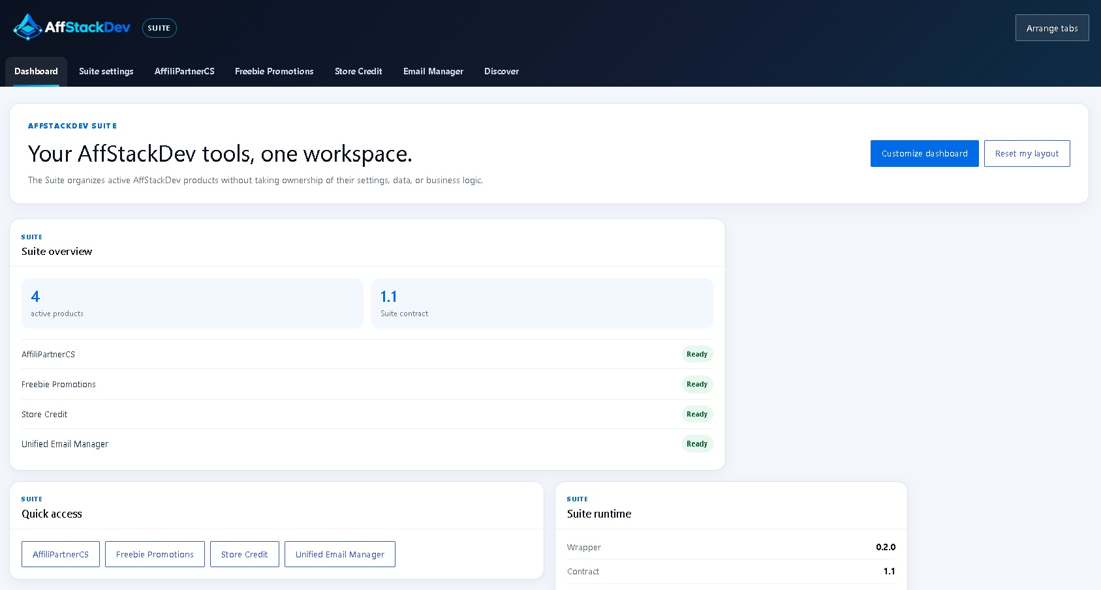The image size is (1101, 590).
Task: Click the 4 active products card
Action: coord(193,304)
